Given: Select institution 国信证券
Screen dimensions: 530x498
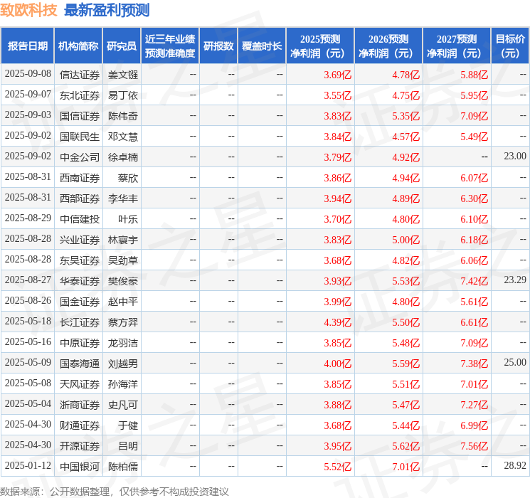Looking at the screenshot, I should click(x=80, y=116).
